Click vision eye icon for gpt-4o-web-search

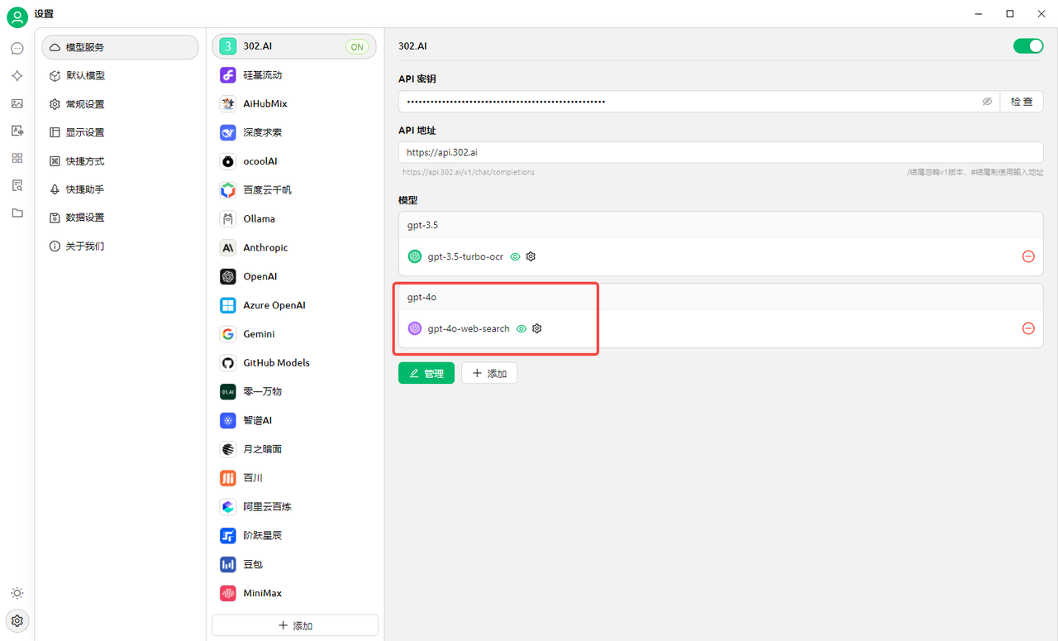(x=522, y=328)
